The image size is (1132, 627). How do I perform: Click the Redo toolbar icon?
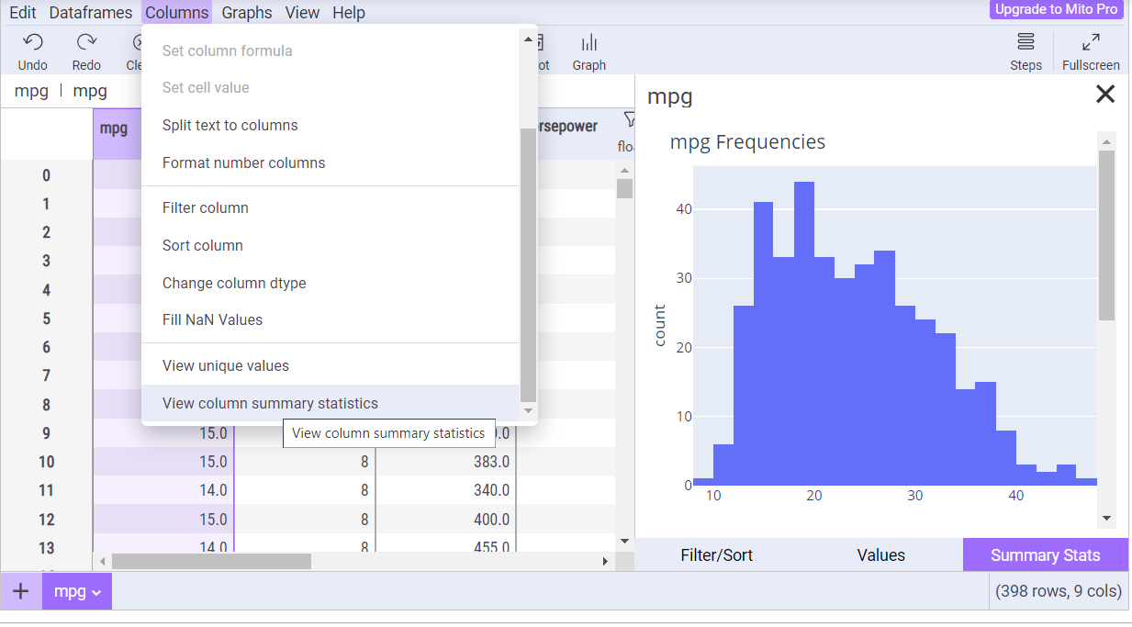[86, 42]
